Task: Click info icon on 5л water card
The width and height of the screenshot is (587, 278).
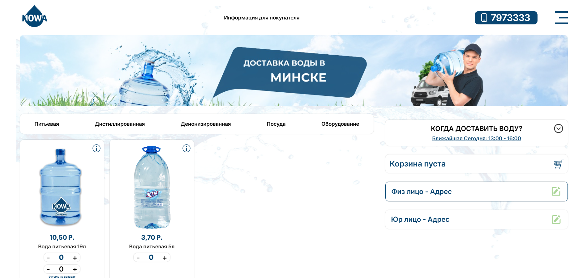Action: pyautogui.click(x=186, y=149)
